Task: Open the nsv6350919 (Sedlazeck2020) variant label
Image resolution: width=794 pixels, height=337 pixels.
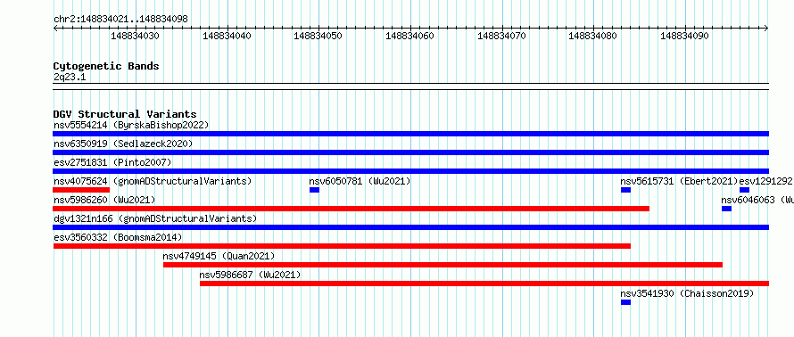Action: [x=123, y=144]
